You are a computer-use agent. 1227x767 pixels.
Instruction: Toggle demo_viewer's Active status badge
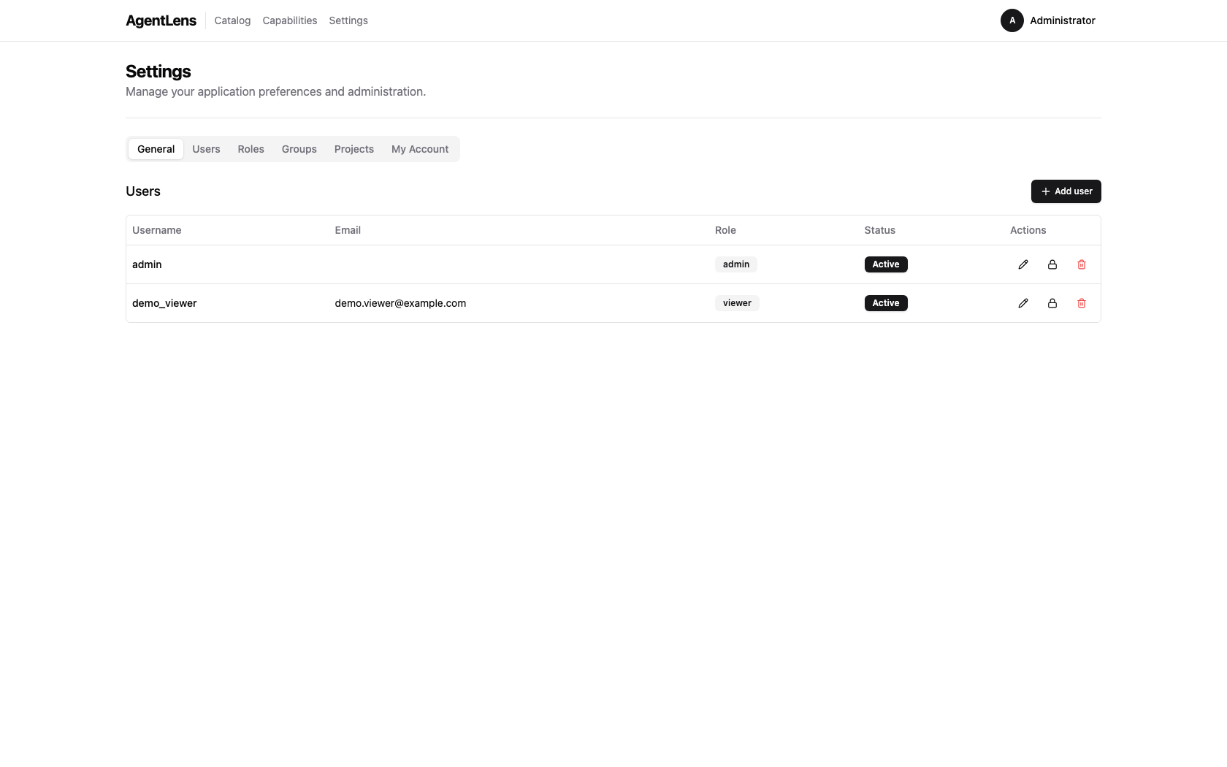pos(885,303)
